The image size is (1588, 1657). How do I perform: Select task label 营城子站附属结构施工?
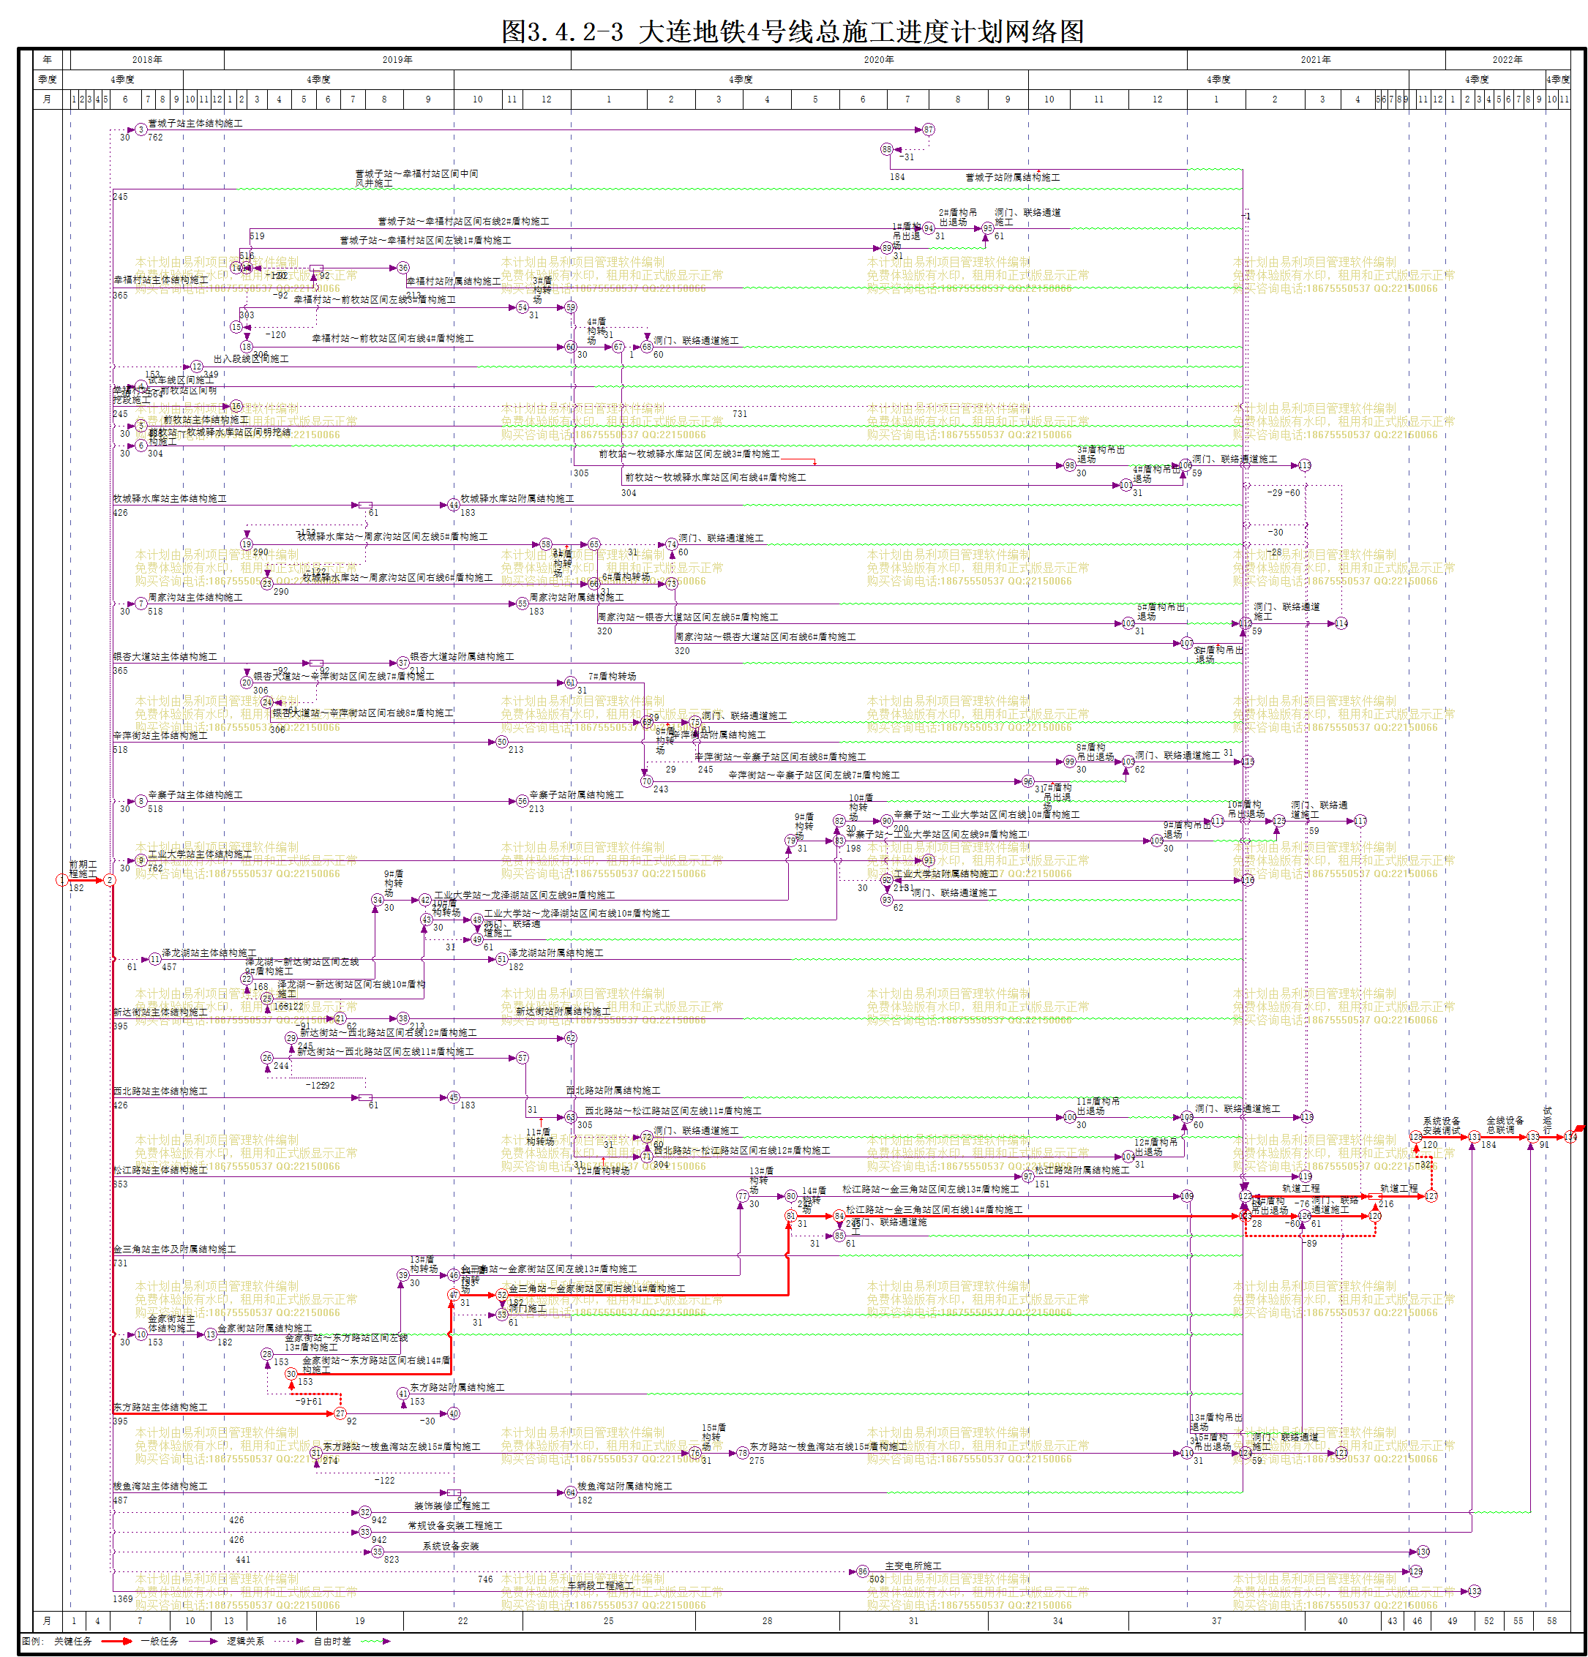pos(1013,178)
